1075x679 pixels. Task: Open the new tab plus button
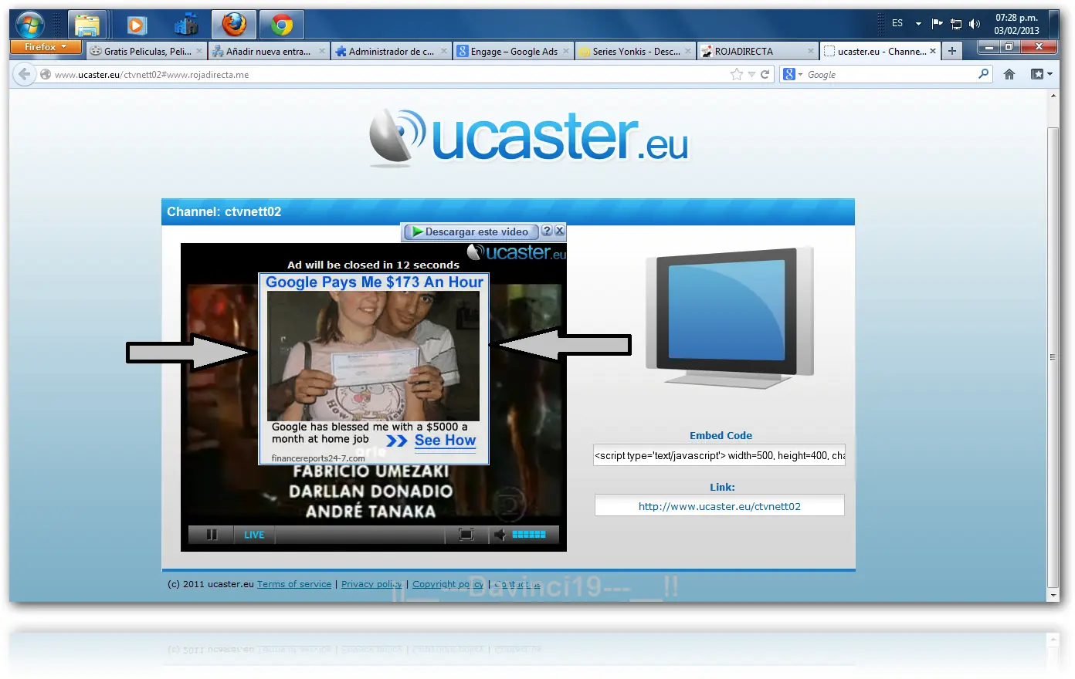click(x=952, y=51)
